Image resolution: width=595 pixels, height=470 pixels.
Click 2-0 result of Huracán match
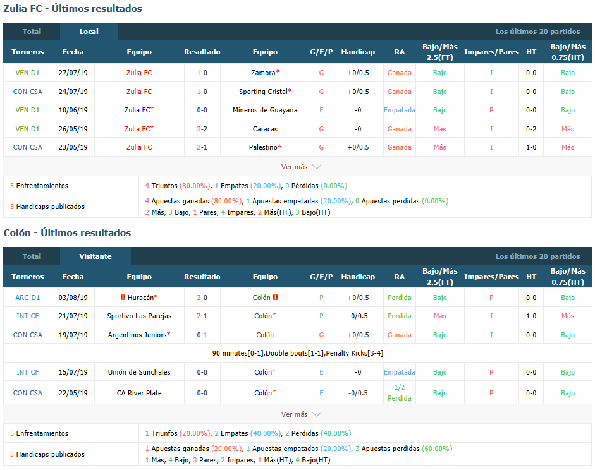click(202, 298)
